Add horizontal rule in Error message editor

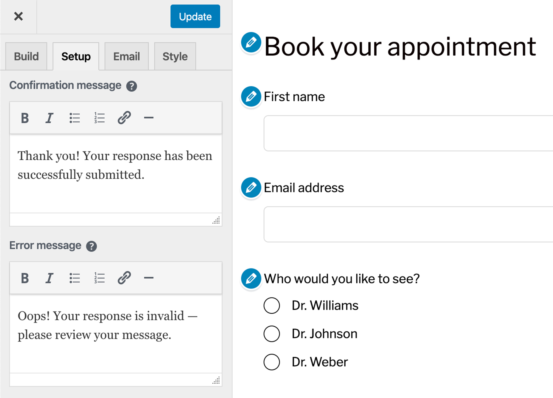click(148, 278)
